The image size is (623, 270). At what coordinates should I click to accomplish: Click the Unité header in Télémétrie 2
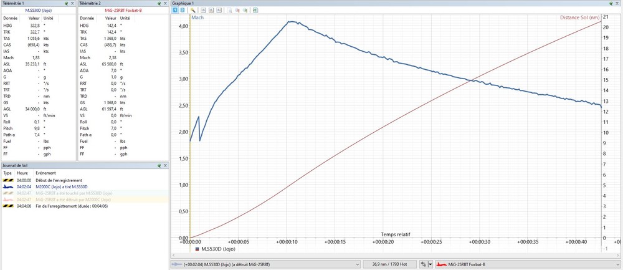pos(125,18)
